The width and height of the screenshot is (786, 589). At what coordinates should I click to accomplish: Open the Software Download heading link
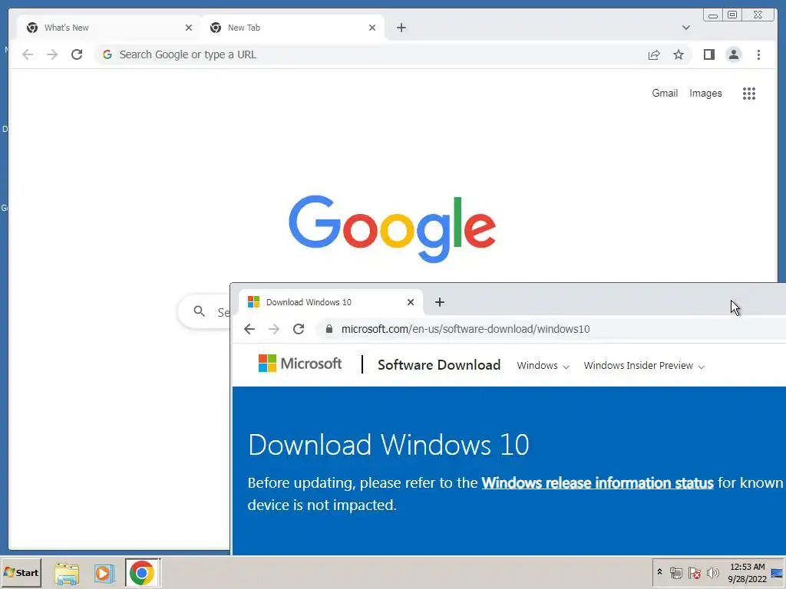click(438, 364)
